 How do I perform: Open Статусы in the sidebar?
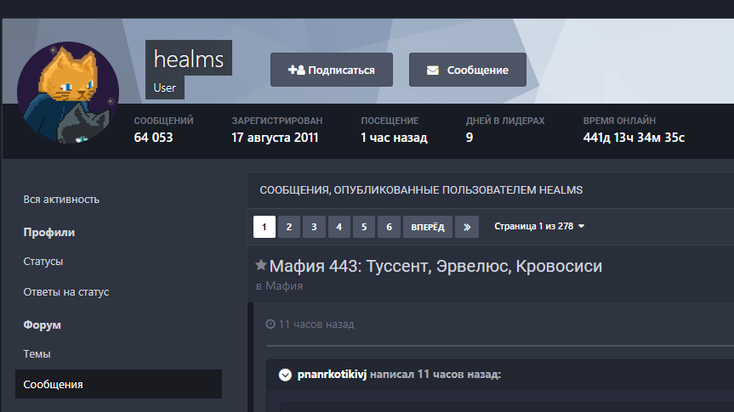coord(43,262)
